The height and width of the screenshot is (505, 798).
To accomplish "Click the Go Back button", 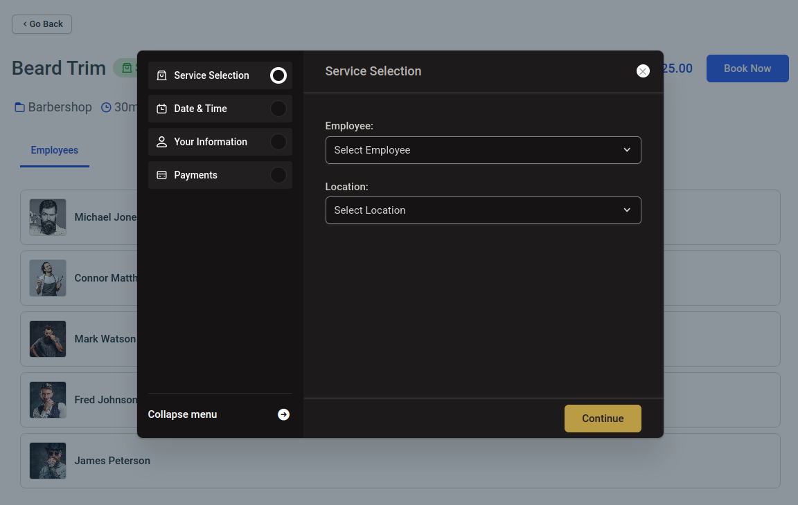I will [42, 24].
